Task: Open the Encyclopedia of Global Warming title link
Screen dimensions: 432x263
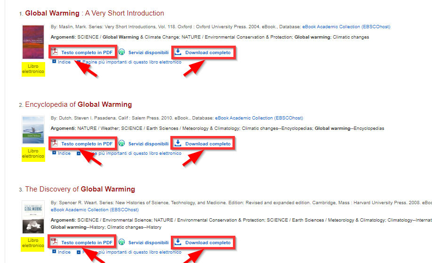Action: [x=78, y=104]
